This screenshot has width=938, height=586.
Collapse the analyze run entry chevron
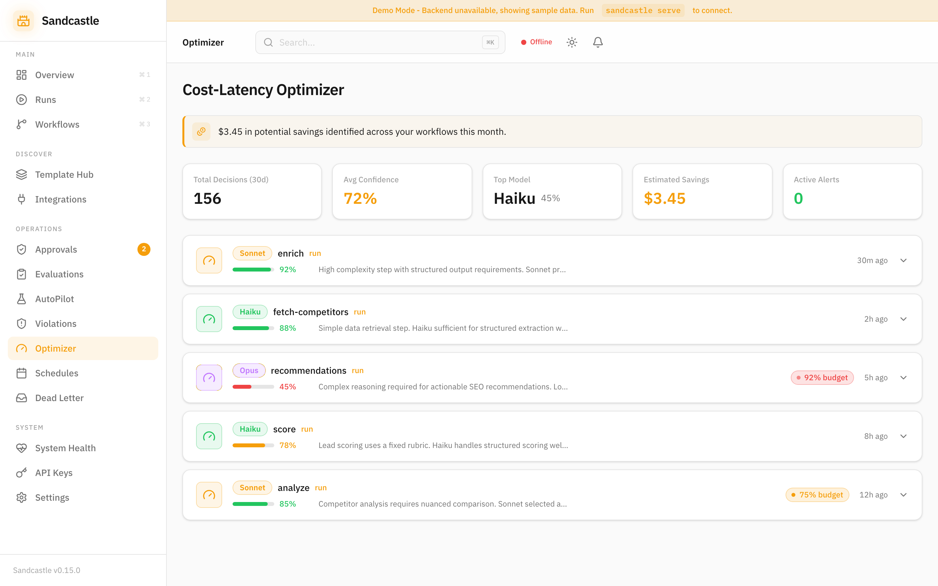pos(903,495)
